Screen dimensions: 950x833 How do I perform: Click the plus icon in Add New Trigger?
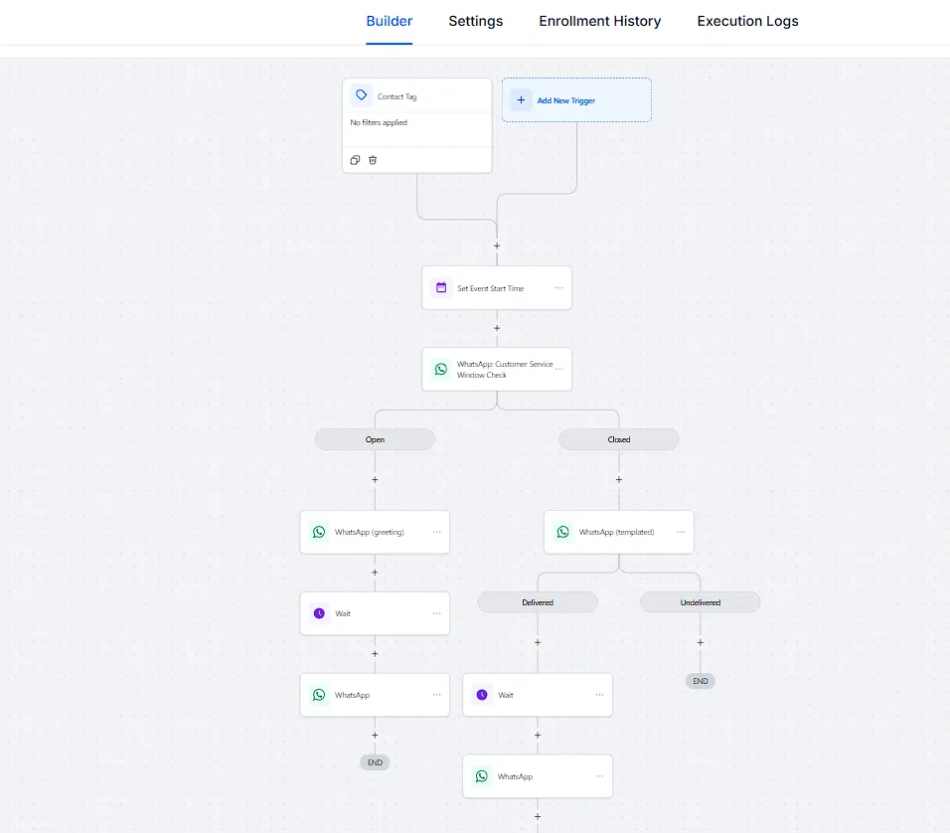pyautogui.click(x=522, y=100)
